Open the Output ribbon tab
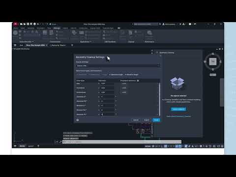Screen dimensions: 236x177 click(x=65, y=28)
